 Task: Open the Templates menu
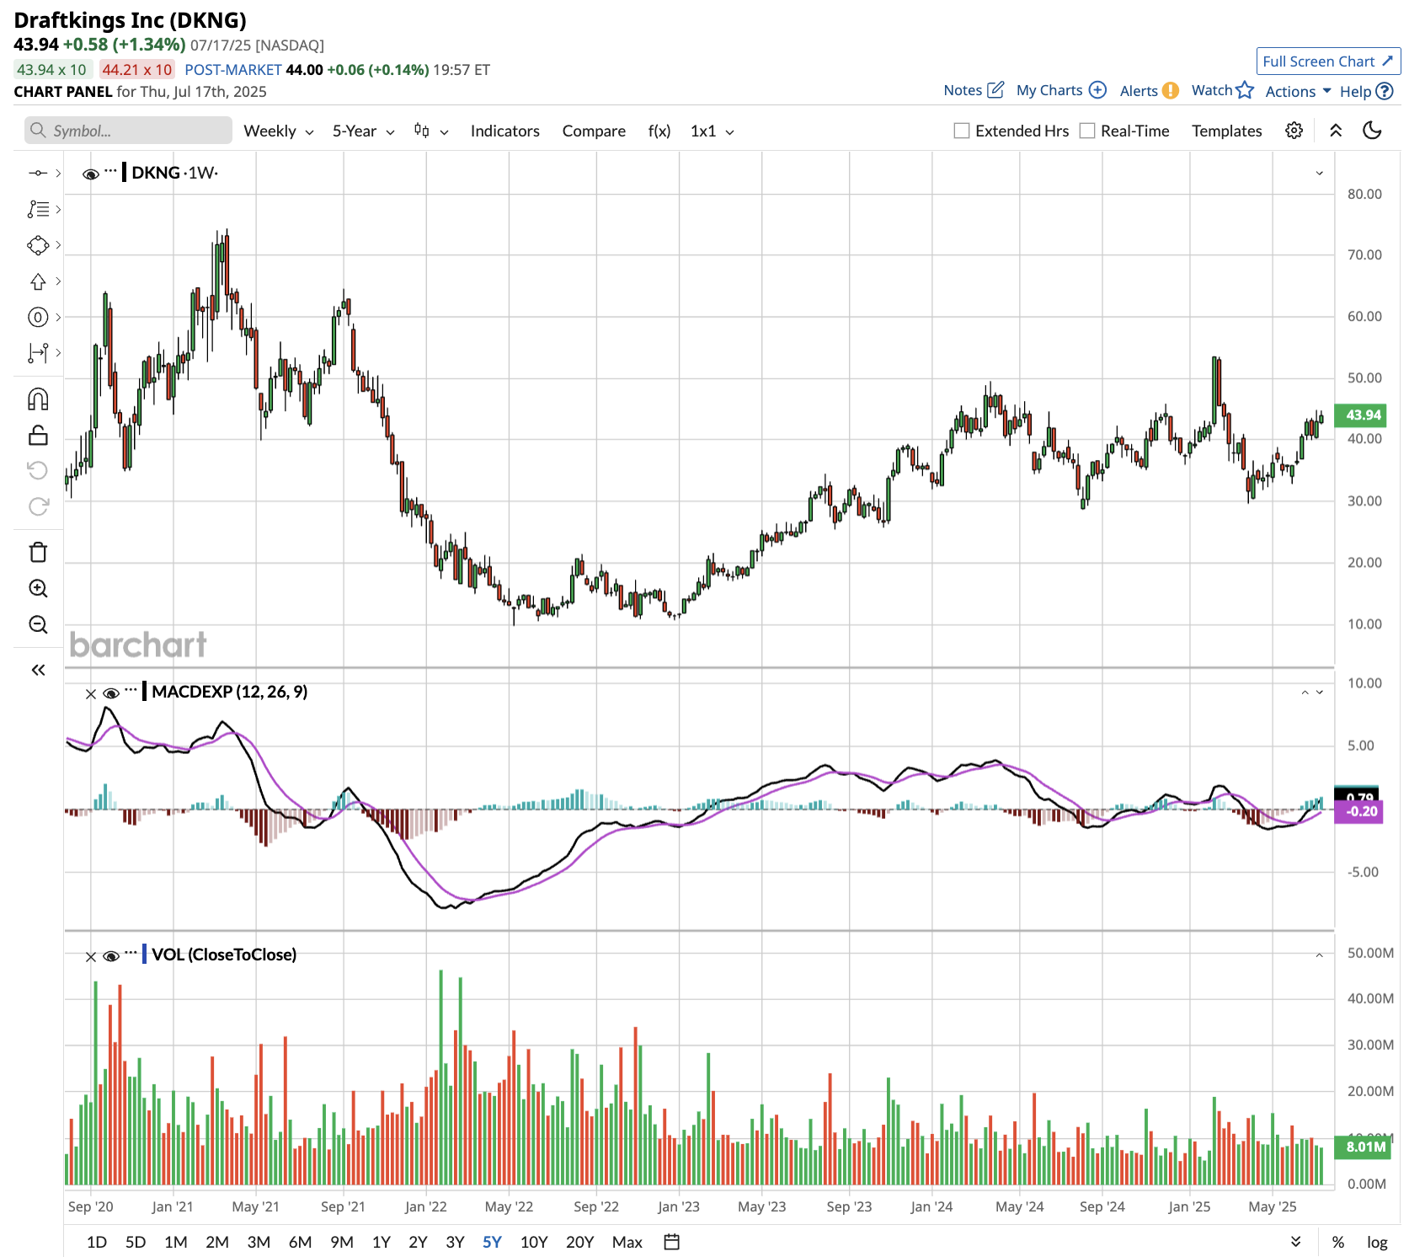pos(1226,131)
